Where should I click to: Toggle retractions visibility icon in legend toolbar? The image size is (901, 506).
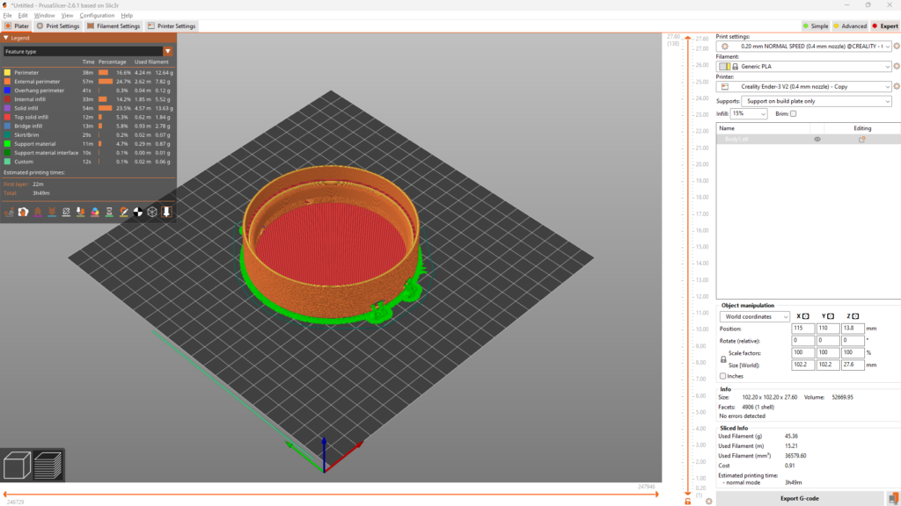(38, 213)
